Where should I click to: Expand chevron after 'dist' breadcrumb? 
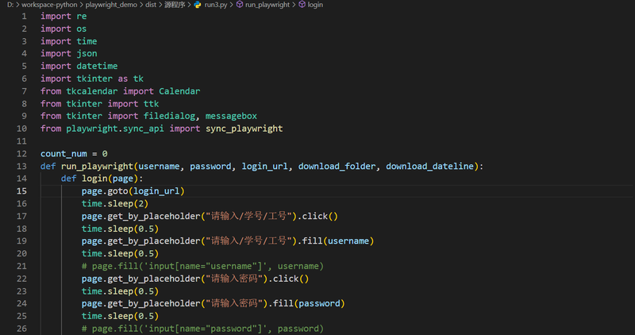coord(160,5)
